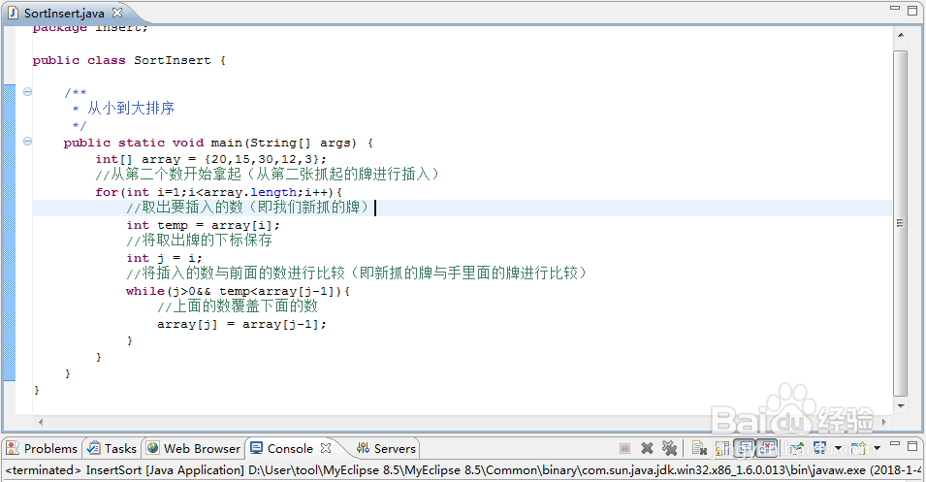926x482 pixels.
Task: Click the Tasks tab icon
Action: click(x=93, y=448)
